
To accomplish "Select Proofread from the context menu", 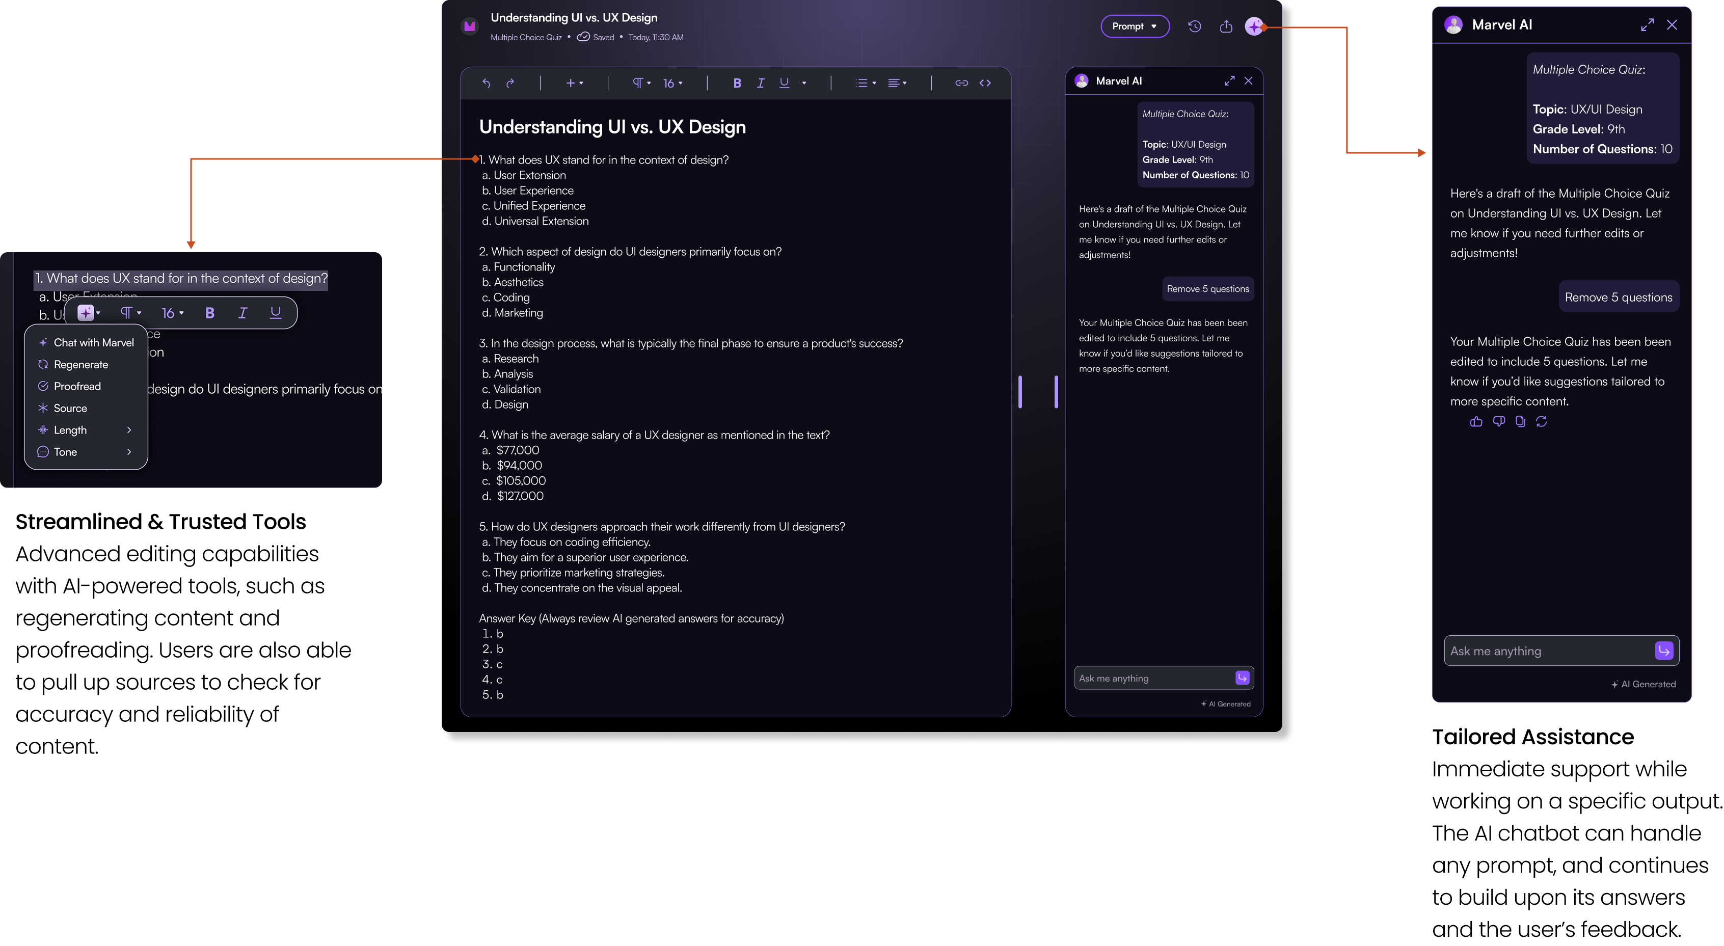I will [x=77, y=386].
